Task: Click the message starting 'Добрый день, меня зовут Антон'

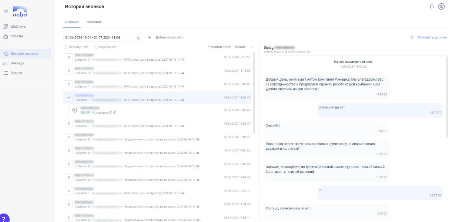Action: (326, 87)
